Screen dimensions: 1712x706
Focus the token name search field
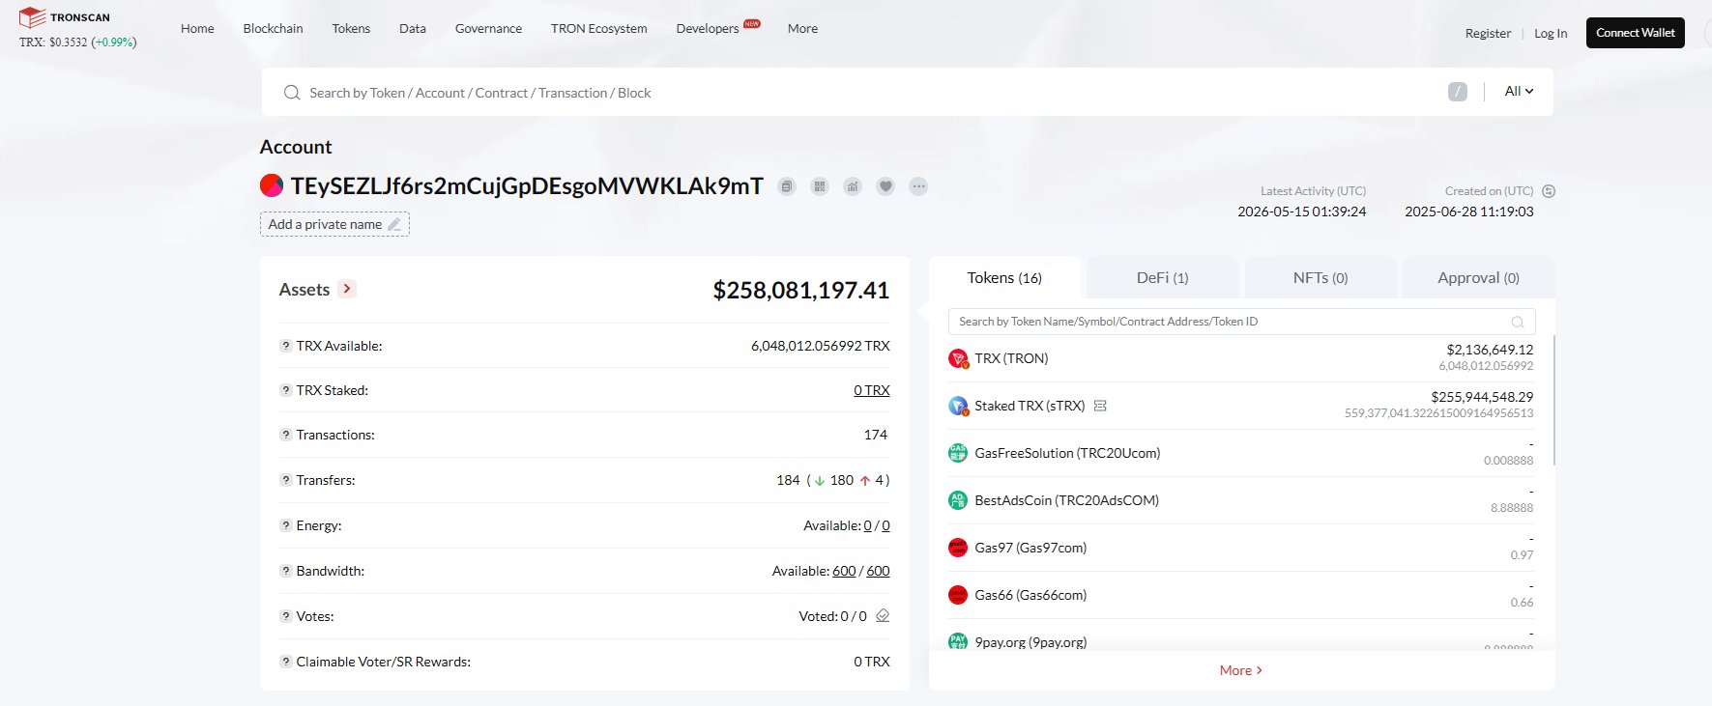point(1241,322)
